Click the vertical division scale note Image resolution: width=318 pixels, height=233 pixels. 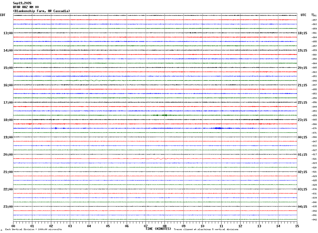(33, 229)
